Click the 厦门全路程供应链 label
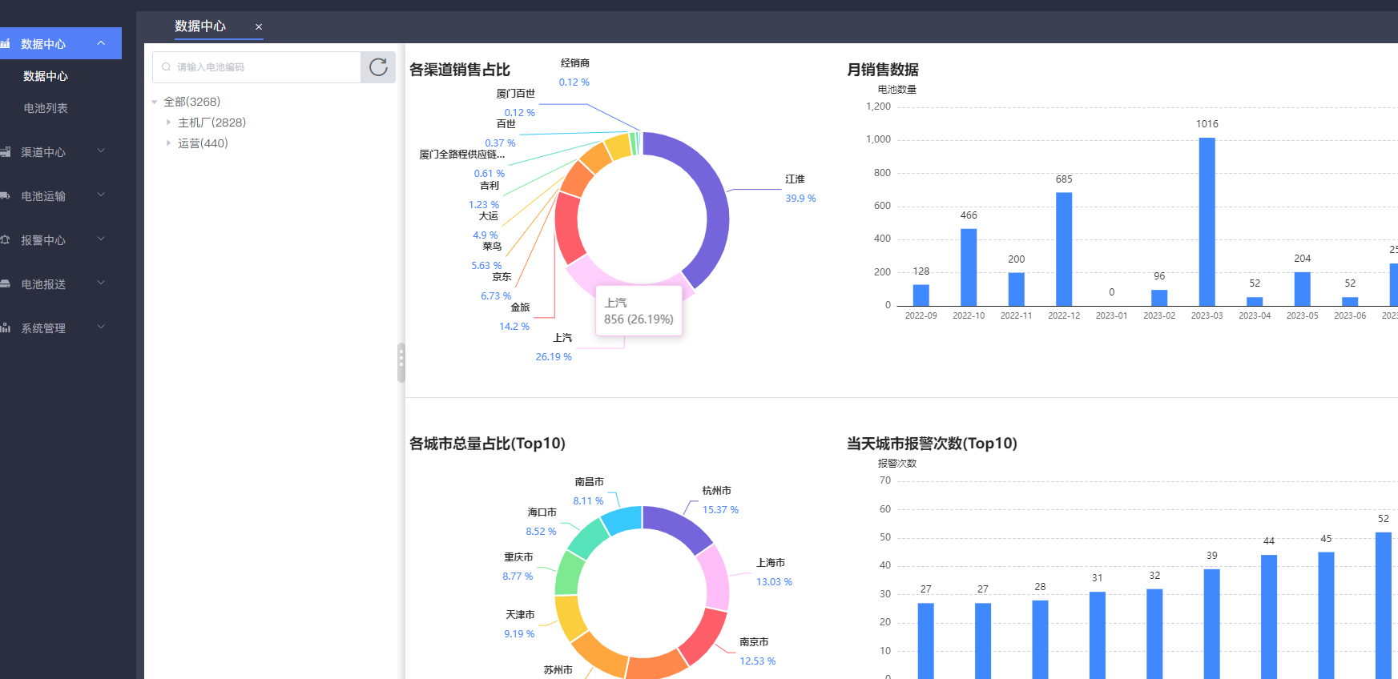This screenshot has width=1398, height=679. (461, 155)
